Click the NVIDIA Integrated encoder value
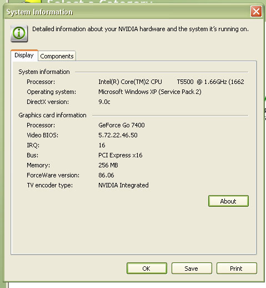 coord(123,185)
